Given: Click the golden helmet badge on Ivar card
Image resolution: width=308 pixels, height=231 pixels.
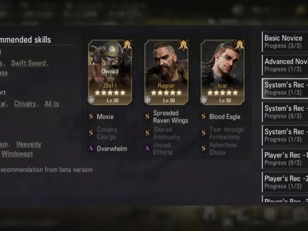Looking at the screenshot, I should [x=240, y=45].
